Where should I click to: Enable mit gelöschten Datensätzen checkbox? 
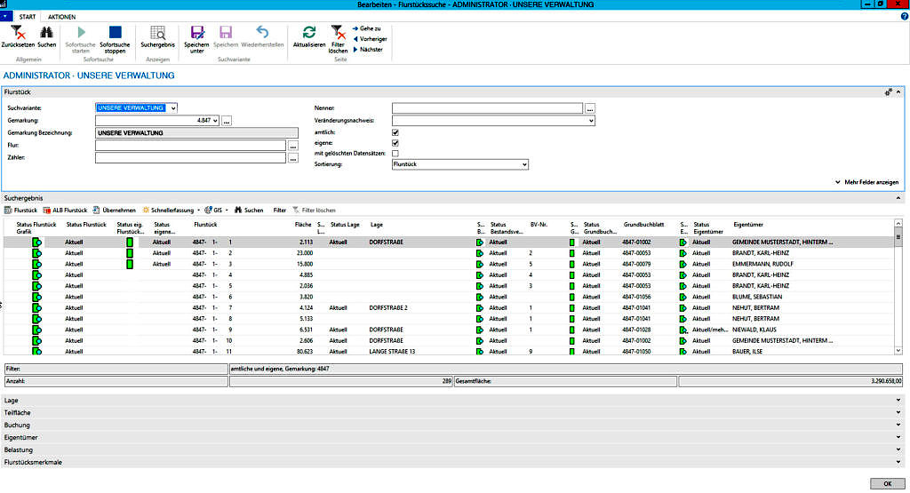[395, 154]
